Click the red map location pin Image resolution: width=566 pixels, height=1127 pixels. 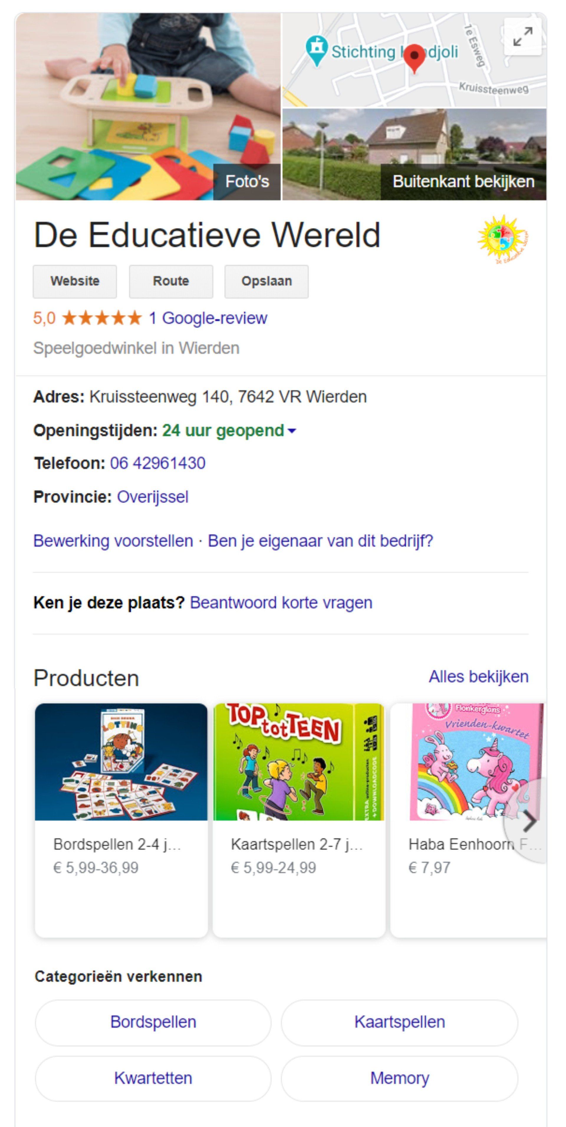414,57
